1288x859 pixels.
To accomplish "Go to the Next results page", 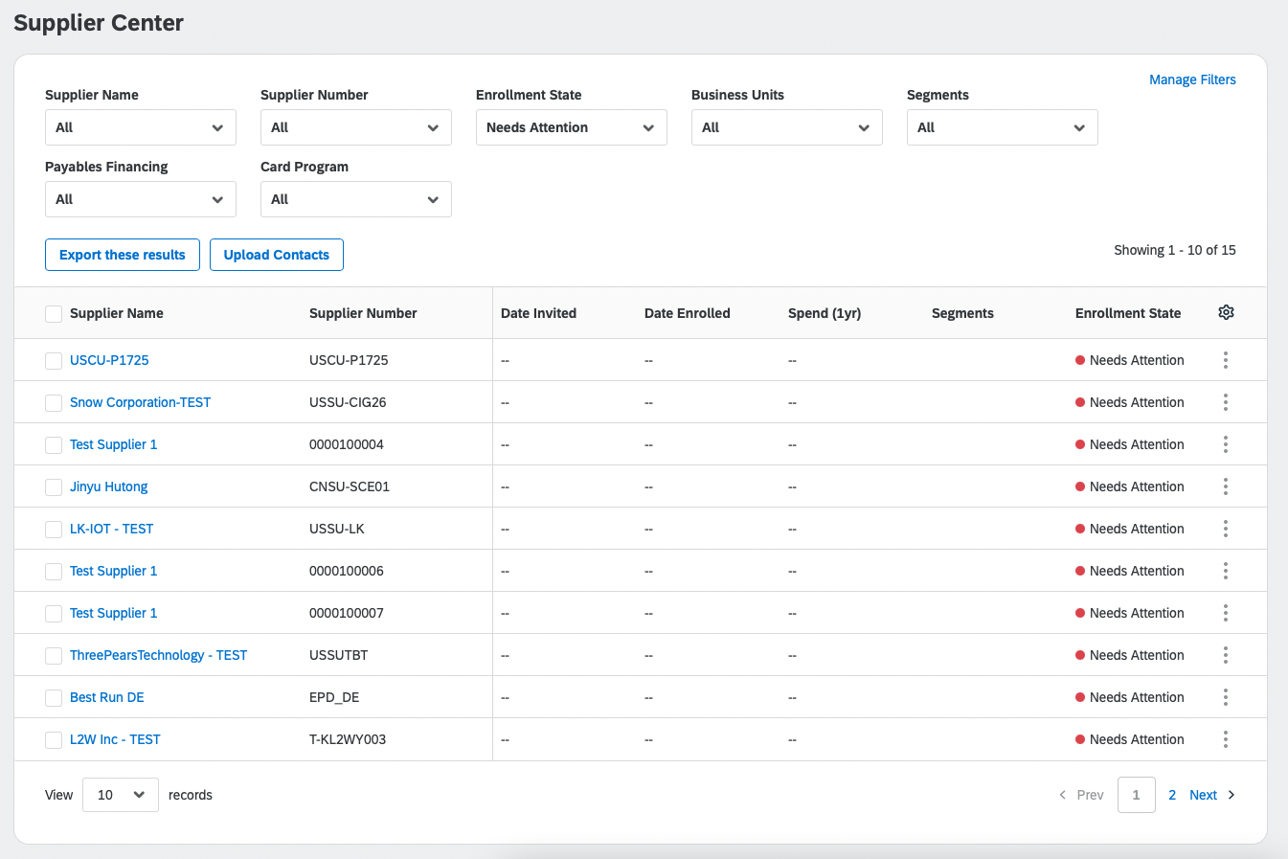I will 1212,795.
